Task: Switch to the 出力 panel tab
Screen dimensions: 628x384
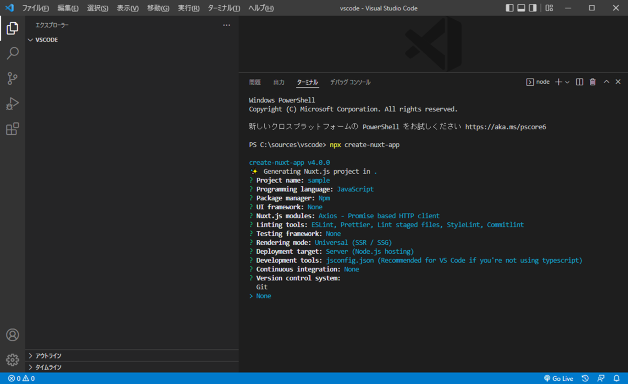Action: pos(279,82)
